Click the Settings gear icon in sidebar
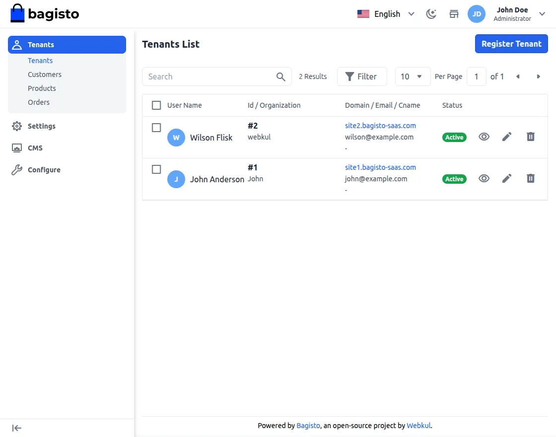Screen dimensions: 556x437 click(x=17, y=126)
